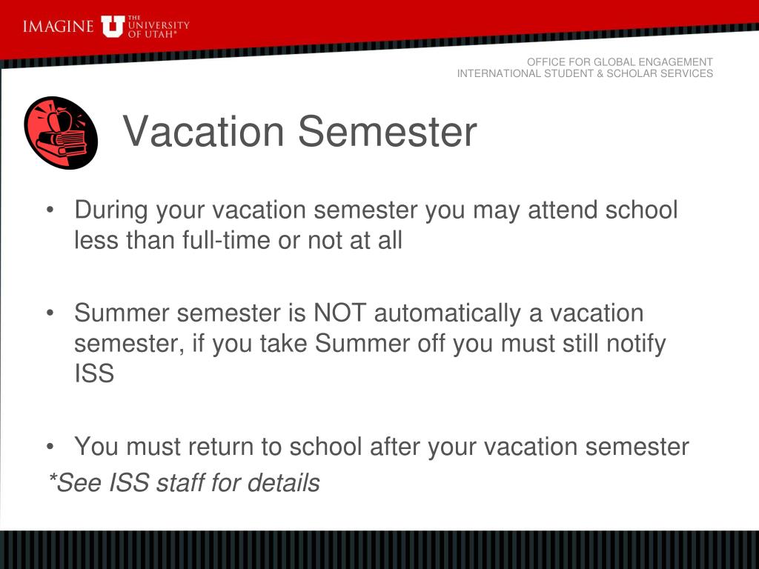Click the line "During your vacation semester you may attend school"
Image resolution: width=759 pixels, height=569 pixels.
coord(376,210)
